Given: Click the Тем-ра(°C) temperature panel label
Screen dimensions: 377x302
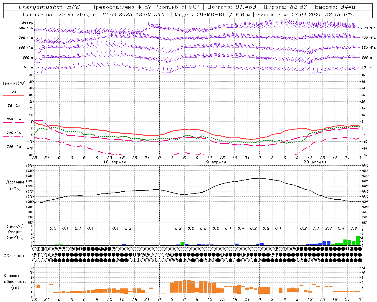Looking at the screenshot, I should pyautogui.click(x=14, y=83).
